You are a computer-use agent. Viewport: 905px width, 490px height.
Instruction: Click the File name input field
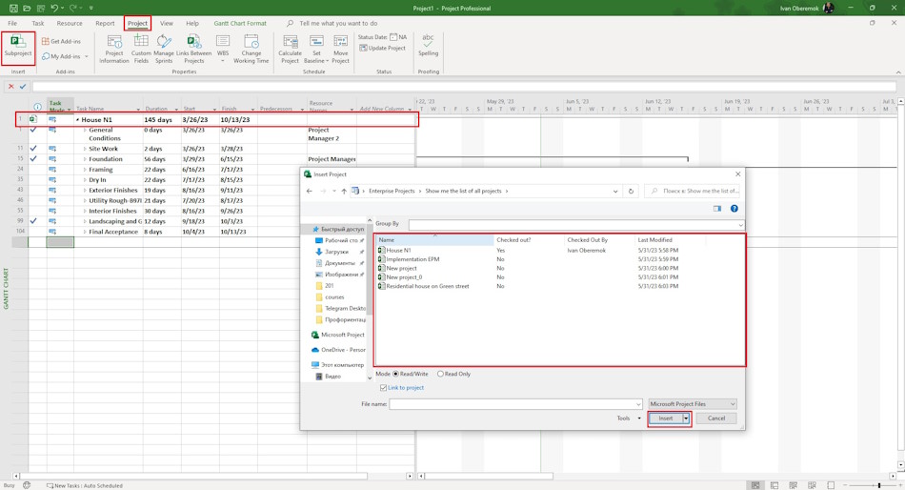(x=515, y=404)
